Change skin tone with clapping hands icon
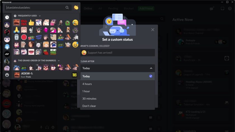The width and height of the screenshot is (235, 132). point(76,8)
